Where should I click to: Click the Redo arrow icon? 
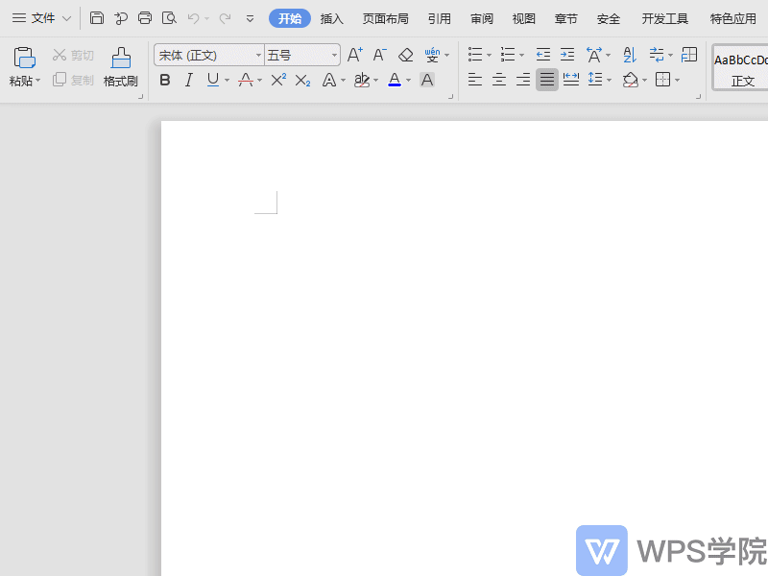point(226,18)
